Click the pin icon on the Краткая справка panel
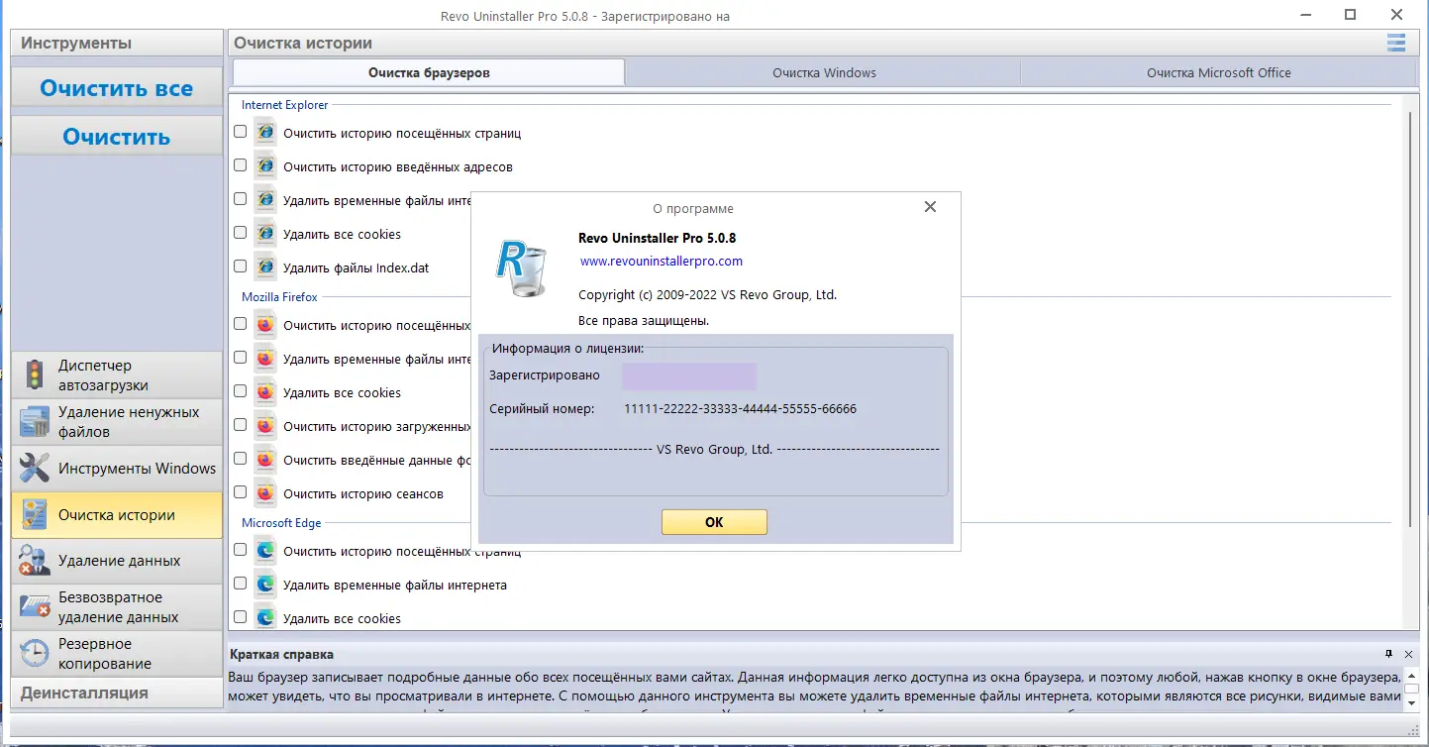The width and height of the screenshot is (1429, 747). tap(1389, 654)
